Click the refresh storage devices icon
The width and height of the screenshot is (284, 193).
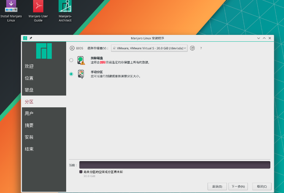192,48
